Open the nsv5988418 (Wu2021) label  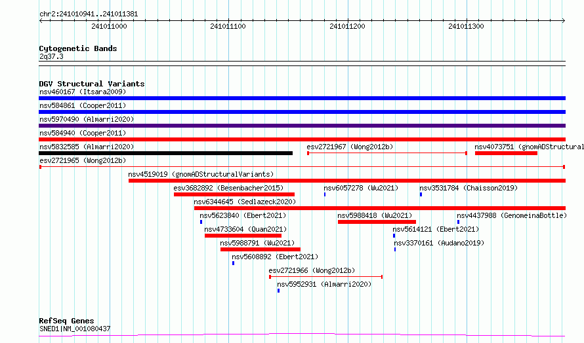pos(375,215)
